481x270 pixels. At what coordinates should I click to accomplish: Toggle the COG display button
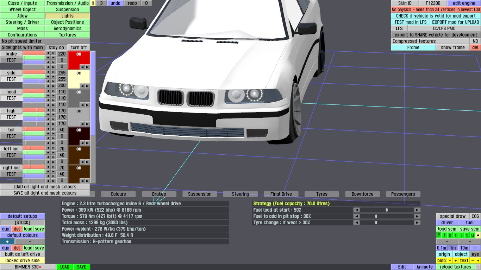[x=475, y=216]
